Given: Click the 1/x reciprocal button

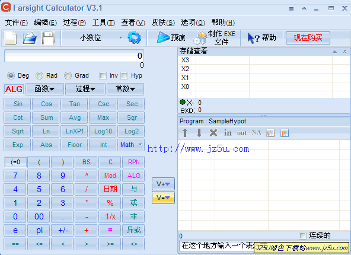Looking at the screenshot, I should 110,216.
